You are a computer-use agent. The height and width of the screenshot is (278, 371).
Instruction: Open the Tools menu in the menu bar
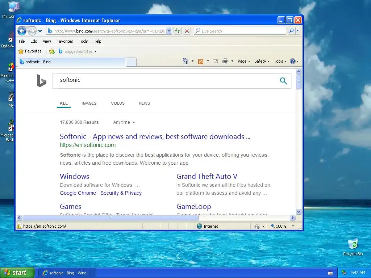pyautogui.click(x=83, y=41)
